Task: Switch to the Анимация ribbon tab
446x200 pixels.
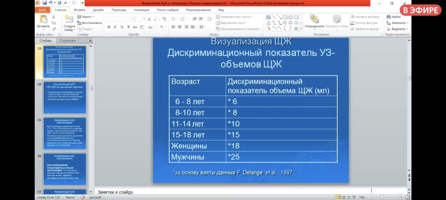Action: point(142,10)
